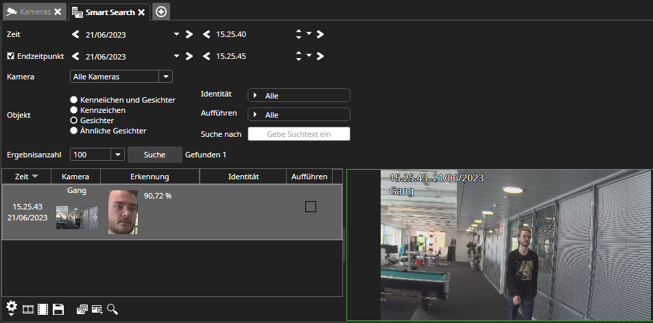This screenshot has height=323, width=653.
Task: Tick the Aufführen checkbox in the result row
Action: 310,207
